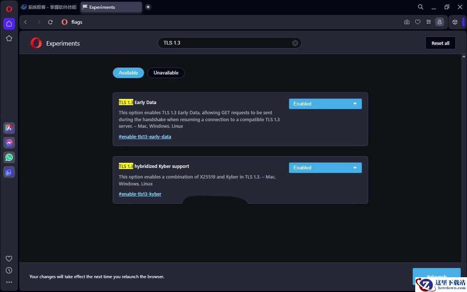Open Easy Setup sliders icon
467x292 pixels.
pyautogui.click(x=428, y=22)
